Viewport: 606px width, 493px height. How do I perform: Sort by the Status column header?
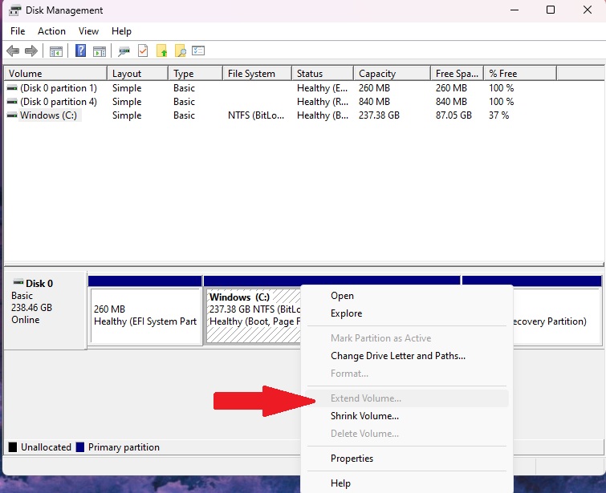[x=323, y=74]
